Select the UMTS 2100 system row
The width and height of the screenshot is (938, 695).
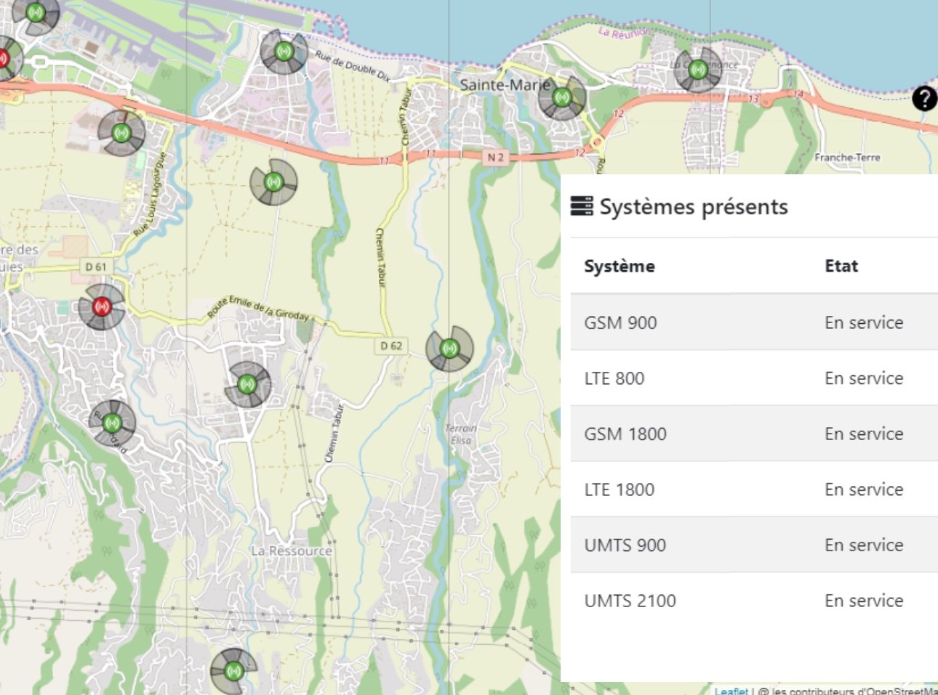click(753, 601)
